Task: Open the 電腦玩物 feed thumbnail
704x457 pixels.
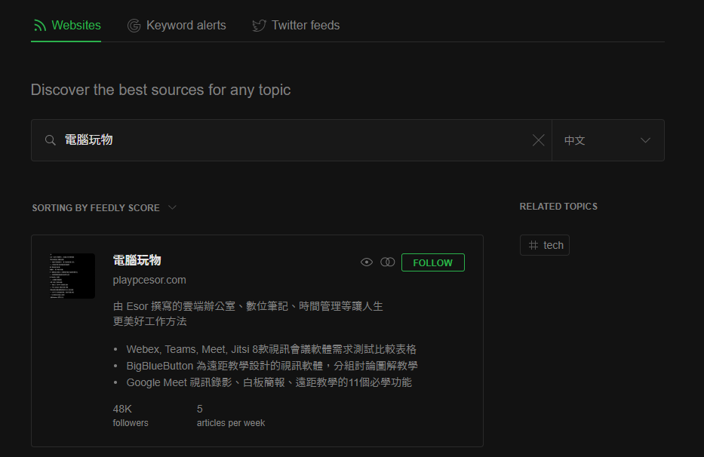Action: pyautogui.click(x=72, y=276)
